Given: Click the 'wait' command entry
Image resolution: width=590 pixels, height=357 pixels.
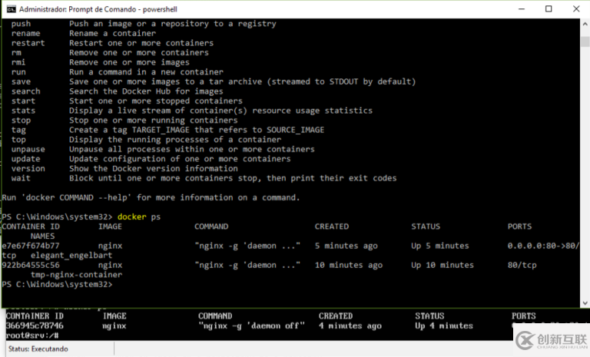Looking at the screenshot, I should pos(21,178).
